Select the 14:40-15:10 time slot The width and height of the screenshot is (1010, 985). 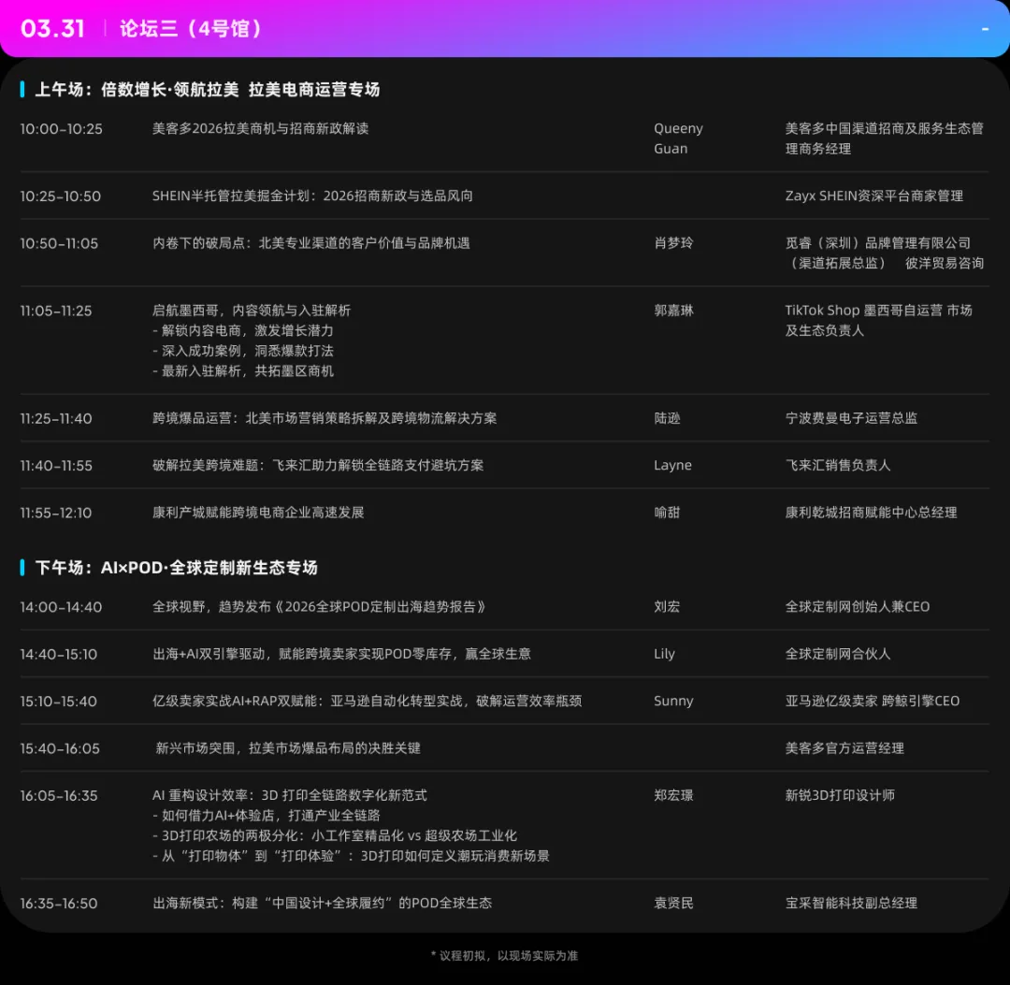pyautogui.click(x=59, y=655)
